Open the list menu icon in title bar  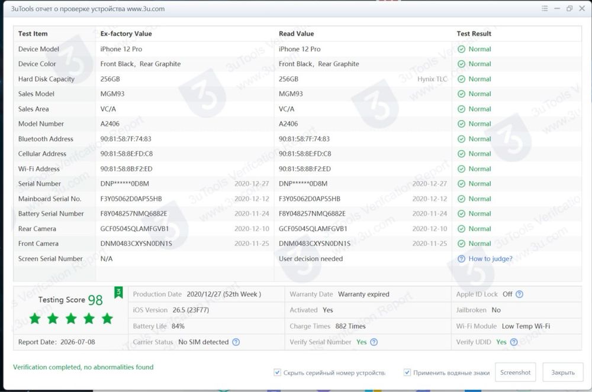(x=545, y=8)
